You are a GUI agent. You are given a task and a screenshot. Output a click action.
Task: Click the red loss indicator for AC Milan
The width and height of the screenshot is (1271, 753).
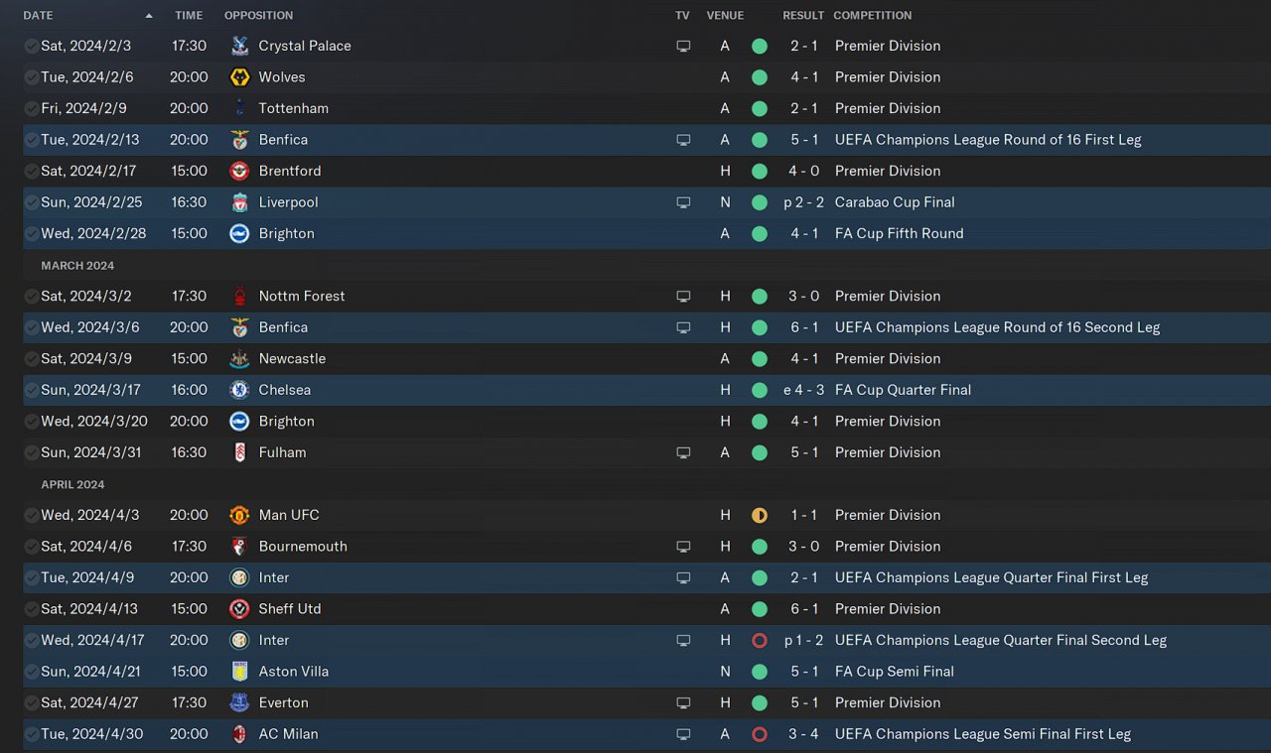760,734
